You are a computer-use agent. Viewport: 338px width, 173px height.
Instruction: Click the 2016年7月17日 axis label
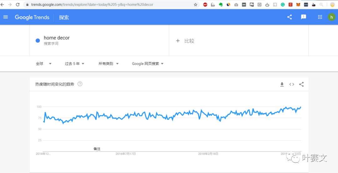(126, 154)
